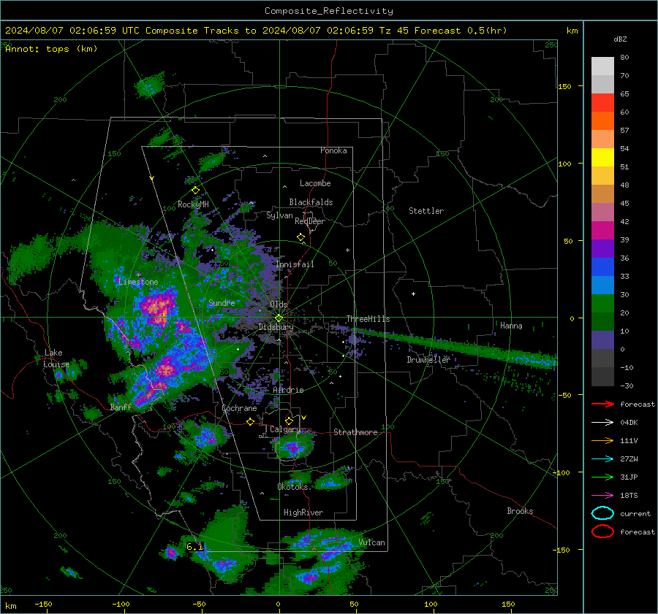
Task: Click the 'Forecast 0.5(hr)' header text
Action: click(x=461, y=31)
